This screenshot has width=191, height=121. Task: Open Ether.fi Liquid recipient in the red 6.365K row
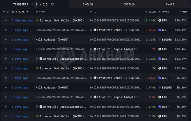coord(119,30)
